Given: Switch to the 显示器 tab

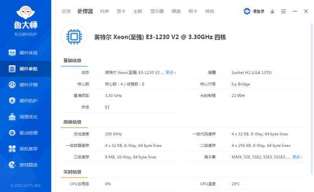Looking at the screenshot, I should (157, 11).
